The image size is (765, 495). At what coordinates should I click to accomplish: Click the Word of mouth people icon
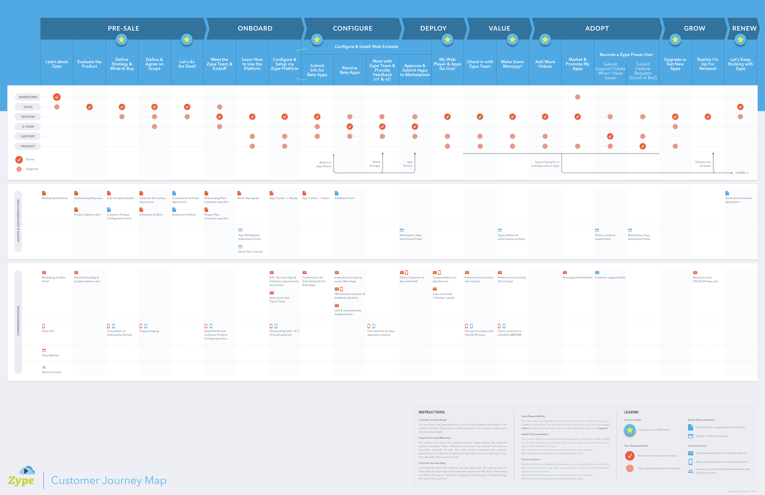click(44, 367)
